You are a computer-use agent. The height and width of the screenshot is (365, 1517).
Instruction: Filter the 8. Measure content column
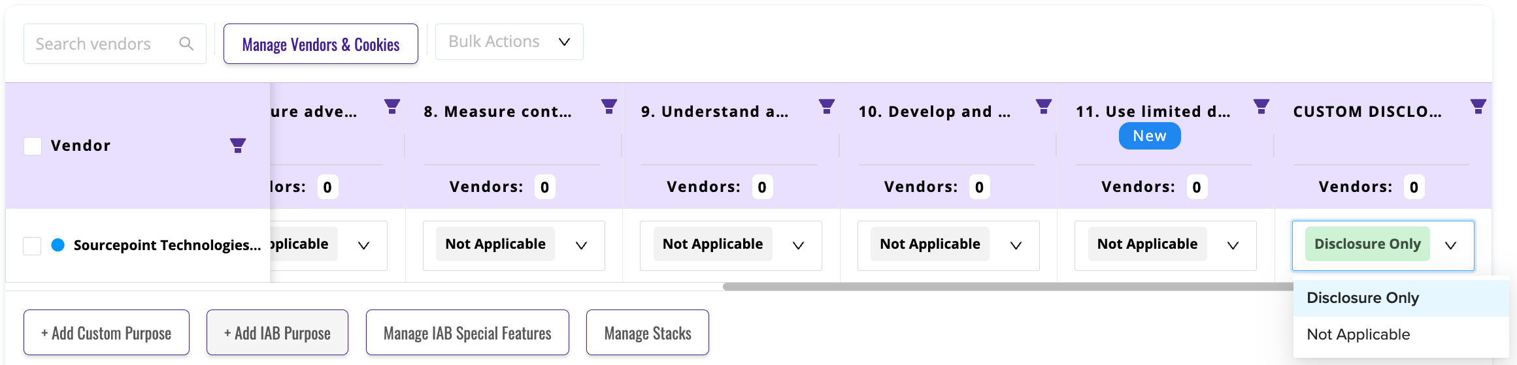tap(609, 106)
